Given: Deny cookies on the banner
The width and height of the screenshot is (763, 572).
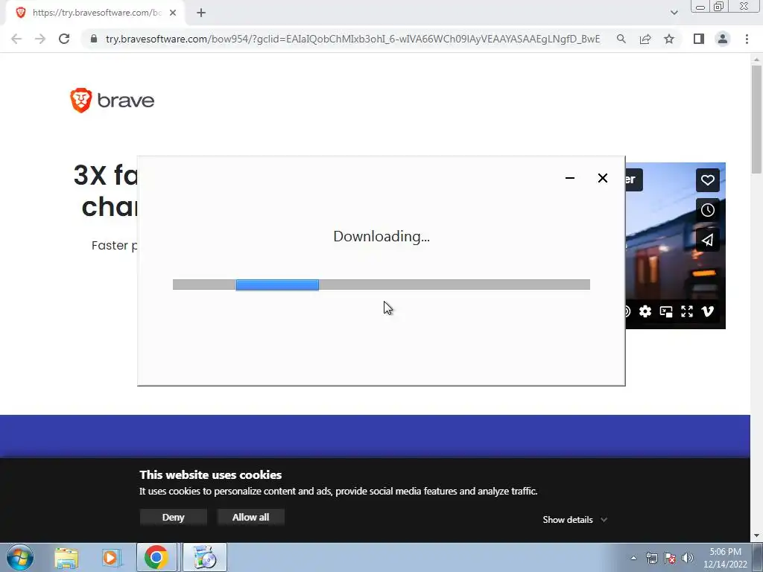Looking at the screenshot, I should point(173,517).
